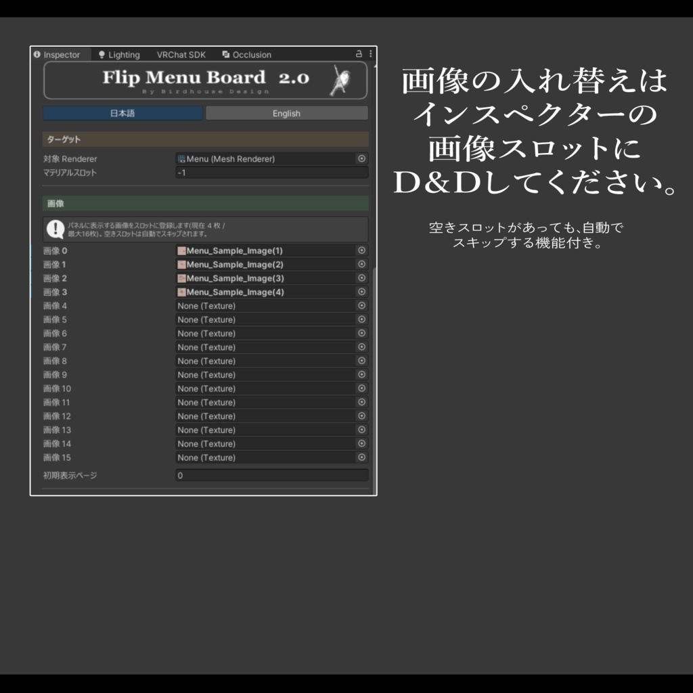This screenshot has width=693, height=693.
Task: Toggle the Inspector lock icon
Action: 359,54
